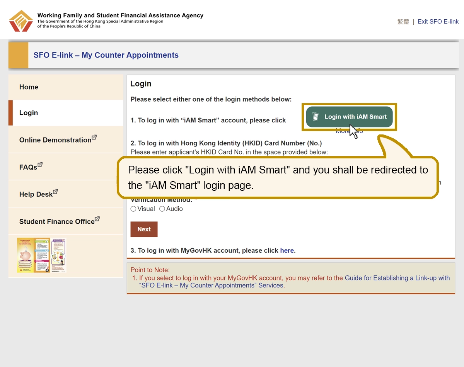
Task: Click the 'here' MyGovHK login link
Action: coord(287,251)
